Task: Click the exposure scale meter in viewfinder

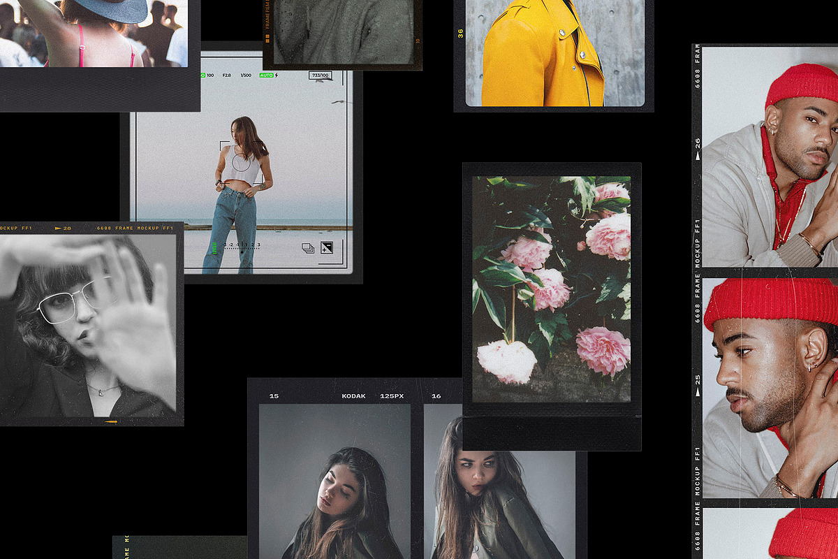Action: coord(242,246)
